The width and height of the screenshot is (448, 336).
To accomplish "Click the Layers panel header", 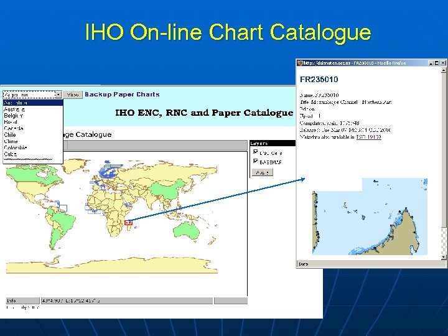I will click(x=273, y=143).
